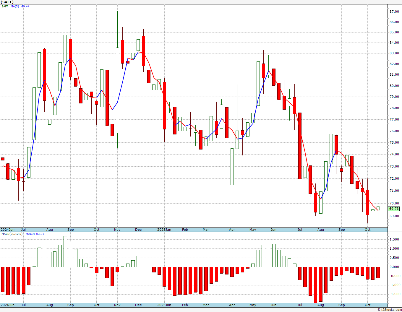
Task: Click the 76.00 price axis label
Action: coord(394,131)
